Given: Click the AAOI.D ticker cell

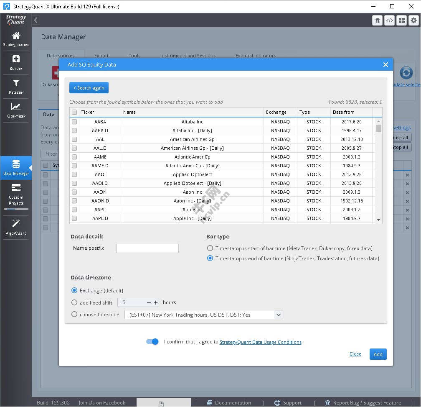Looking at the screenshot, I should [x=100, y=183].
